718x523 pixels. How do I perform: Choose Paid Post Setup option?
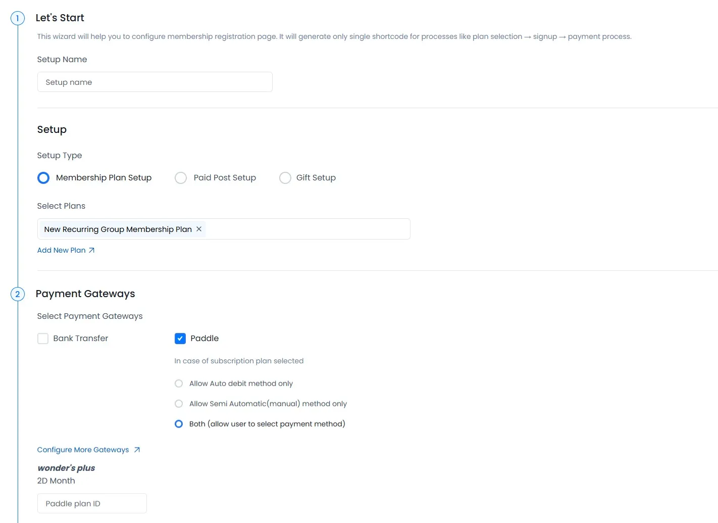point(181,178)
